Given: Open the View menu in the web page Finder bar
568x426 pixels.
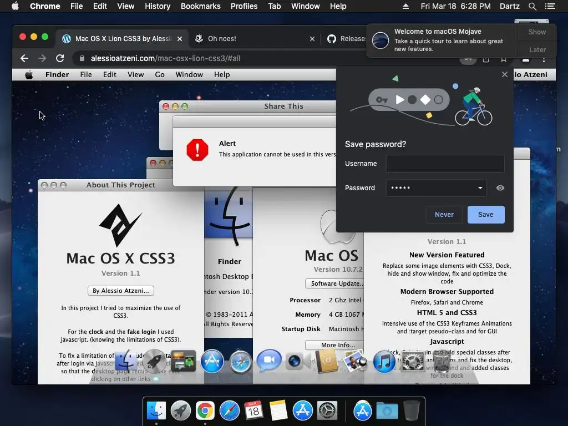Looking at the screenshot, I should (x=135, y=75).
